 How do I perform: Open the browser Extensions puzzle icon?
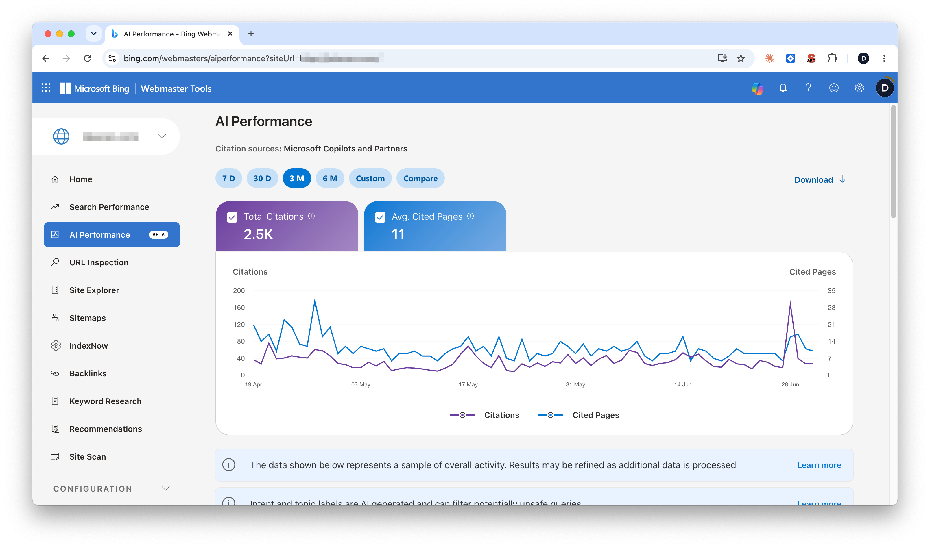(x=832, y=58)
